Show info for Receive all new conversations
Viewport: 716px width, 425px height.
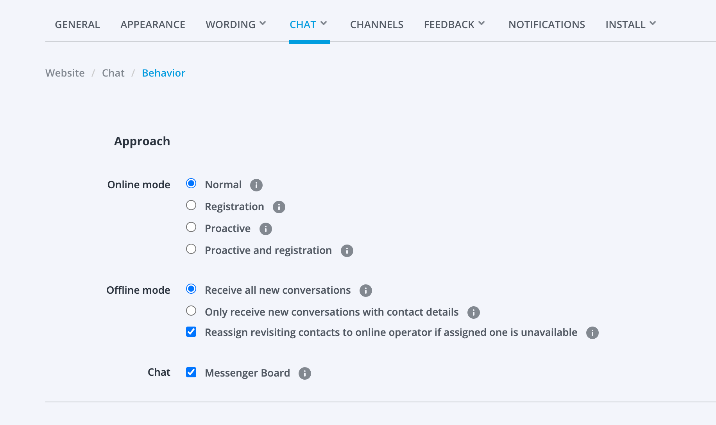(x=366, y=291)
